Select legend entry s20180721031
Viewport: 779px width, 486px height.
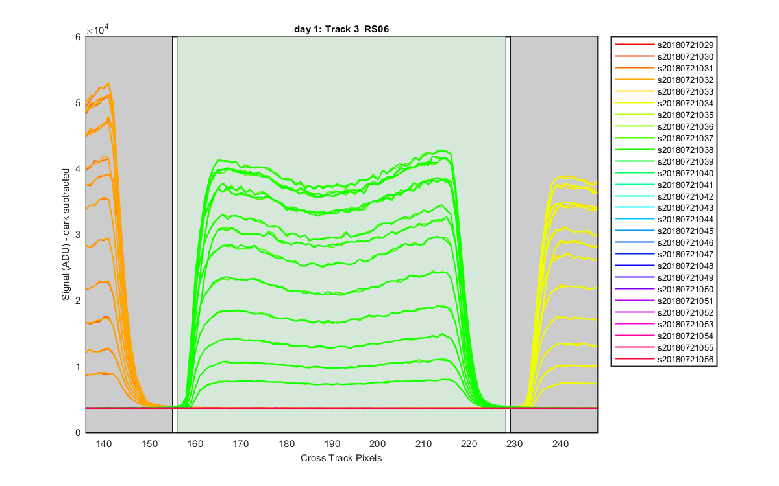point(686,69)
